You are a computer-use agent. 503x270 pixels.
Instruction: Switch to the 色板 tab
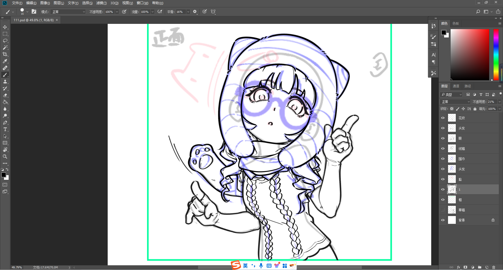[x=456, y=24]
